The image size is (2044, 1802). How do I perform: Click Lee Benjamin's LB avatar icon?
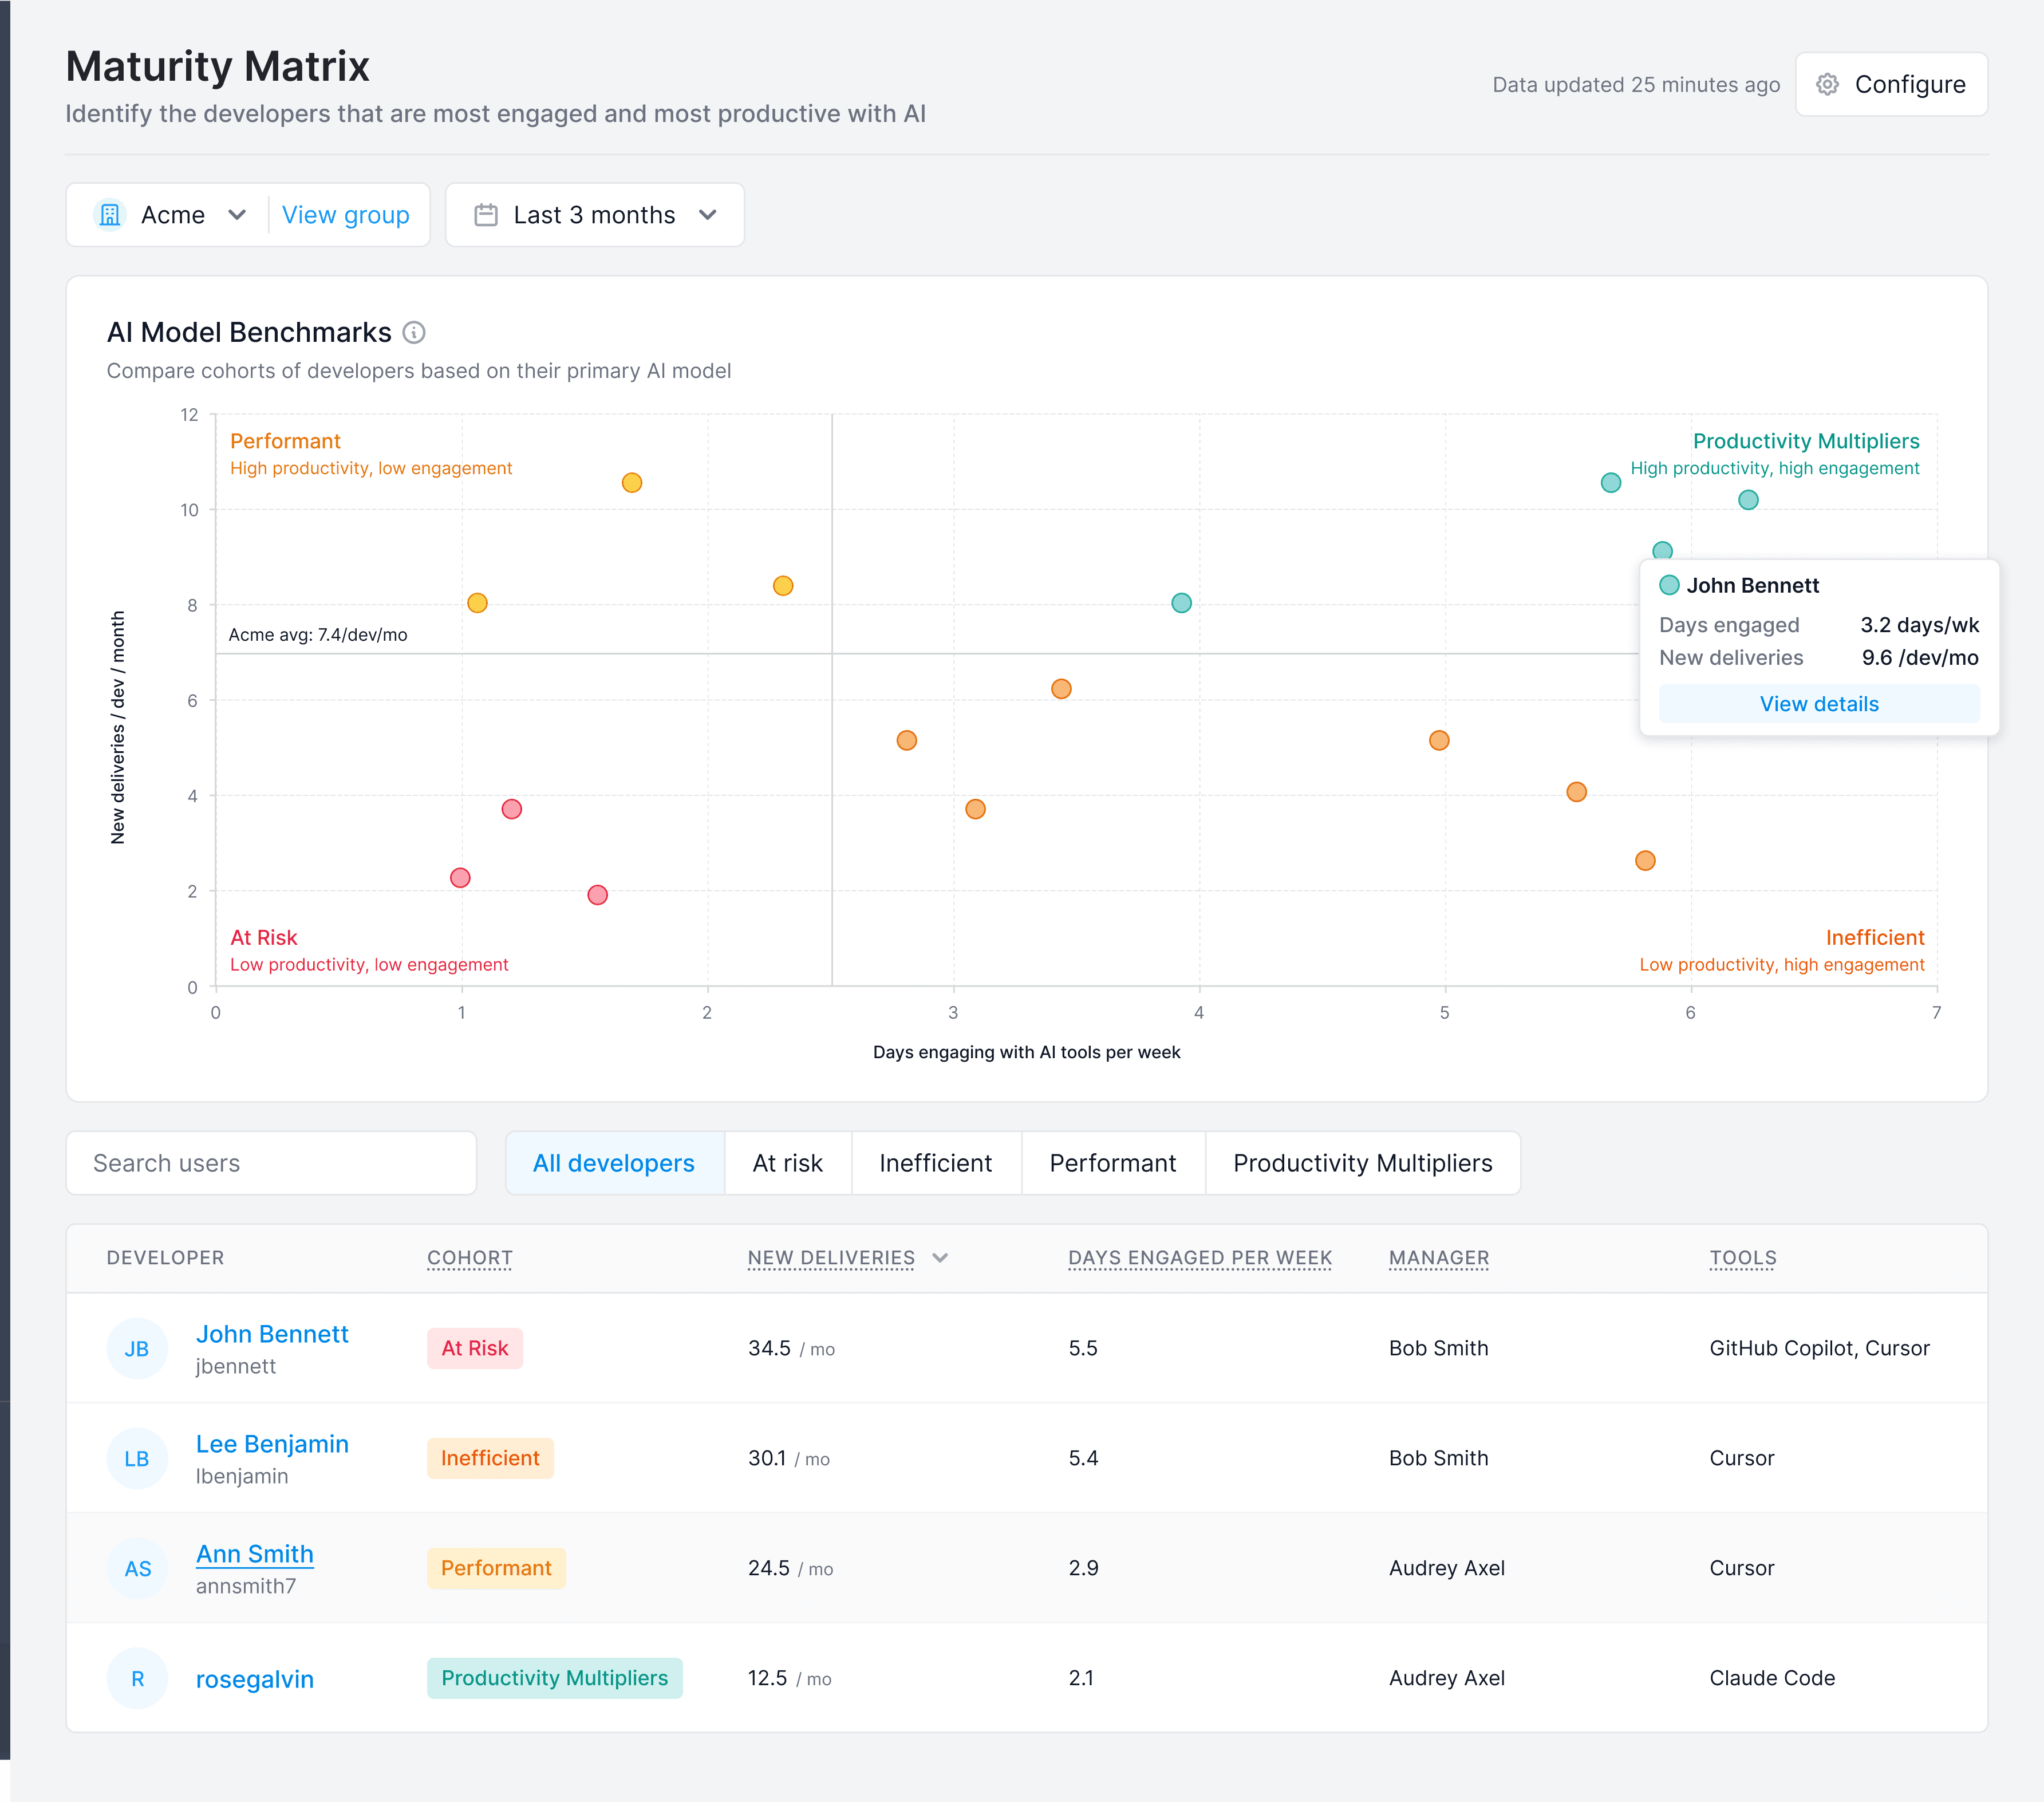(x=137, y=1458)
